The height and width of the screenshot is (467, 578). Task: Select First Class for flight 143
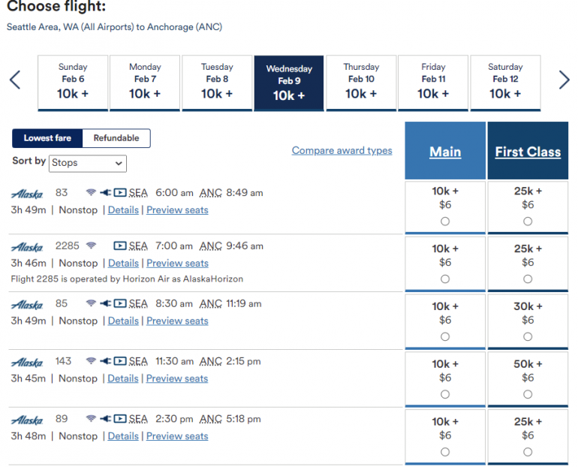(x=528, y=395)
